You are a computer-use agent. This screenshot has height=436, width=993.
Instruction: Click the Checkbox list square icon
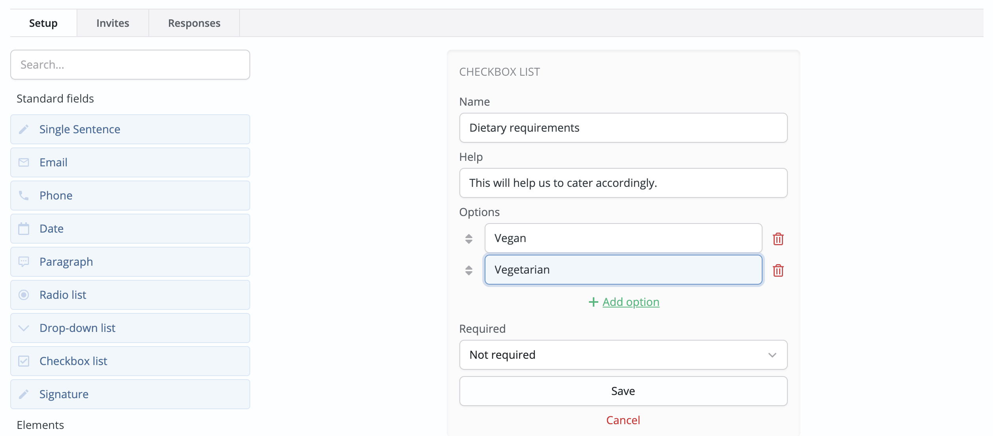pyautogui.click(x=24, y=361)
